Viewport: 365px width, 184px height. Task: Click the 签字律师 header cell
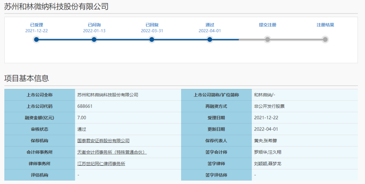pyautogui.click(x=216, y=164)
